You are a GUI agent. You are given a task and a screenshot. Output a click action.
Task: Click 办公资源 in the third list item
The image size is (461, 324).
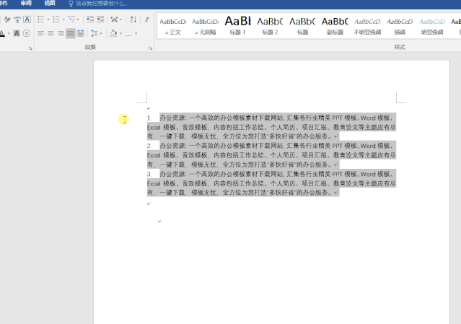[x=172, y=174]
